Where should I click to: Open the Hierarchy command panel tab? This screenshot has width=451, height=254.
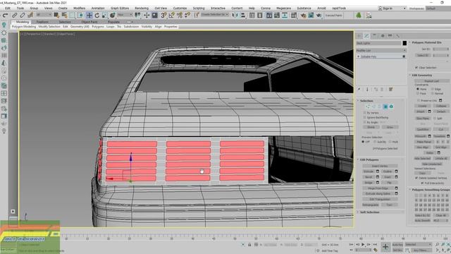(x=374, y=36)
